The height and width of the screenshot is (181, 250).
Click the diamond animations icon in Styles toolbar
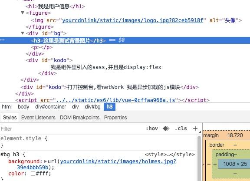pyautogui.click(x=166, y=128)
